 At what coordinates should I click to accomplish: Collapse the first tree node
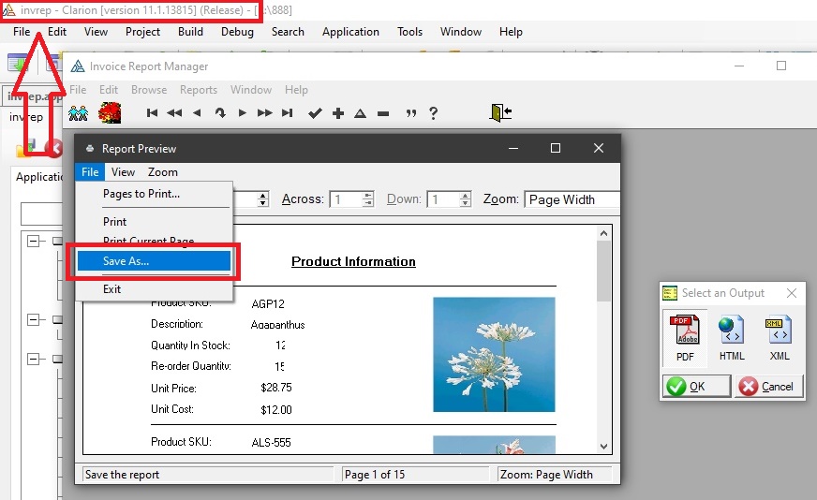coord(35,241)
